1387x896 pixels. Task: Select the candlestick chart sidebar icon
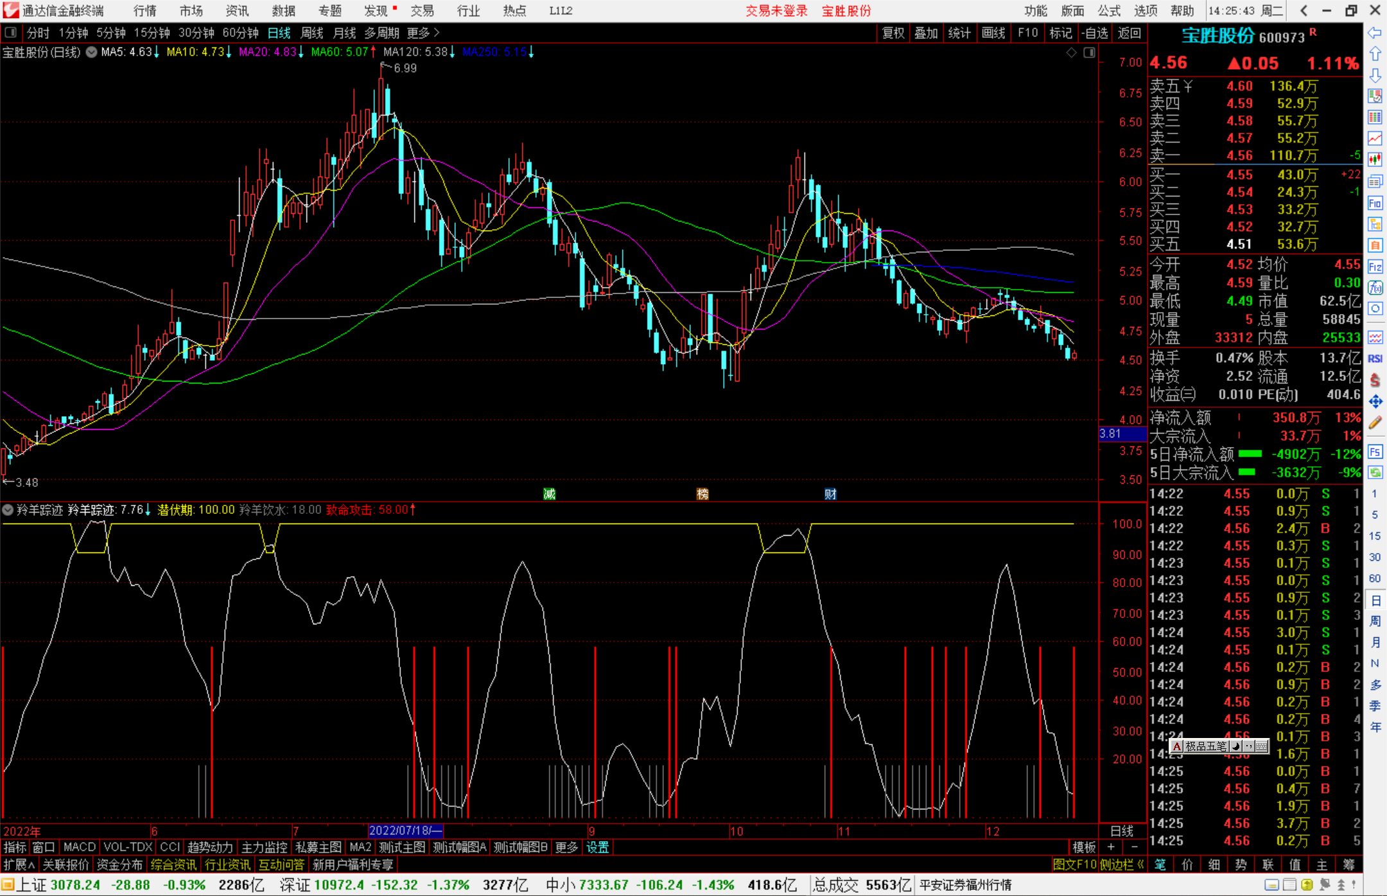pos(1375,159)
